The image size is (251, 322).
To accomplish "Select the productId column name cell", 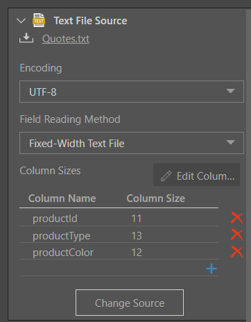I will 55,219.
